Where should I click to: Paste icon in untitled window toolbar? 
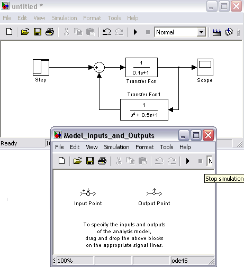click(x=90, y=32)
